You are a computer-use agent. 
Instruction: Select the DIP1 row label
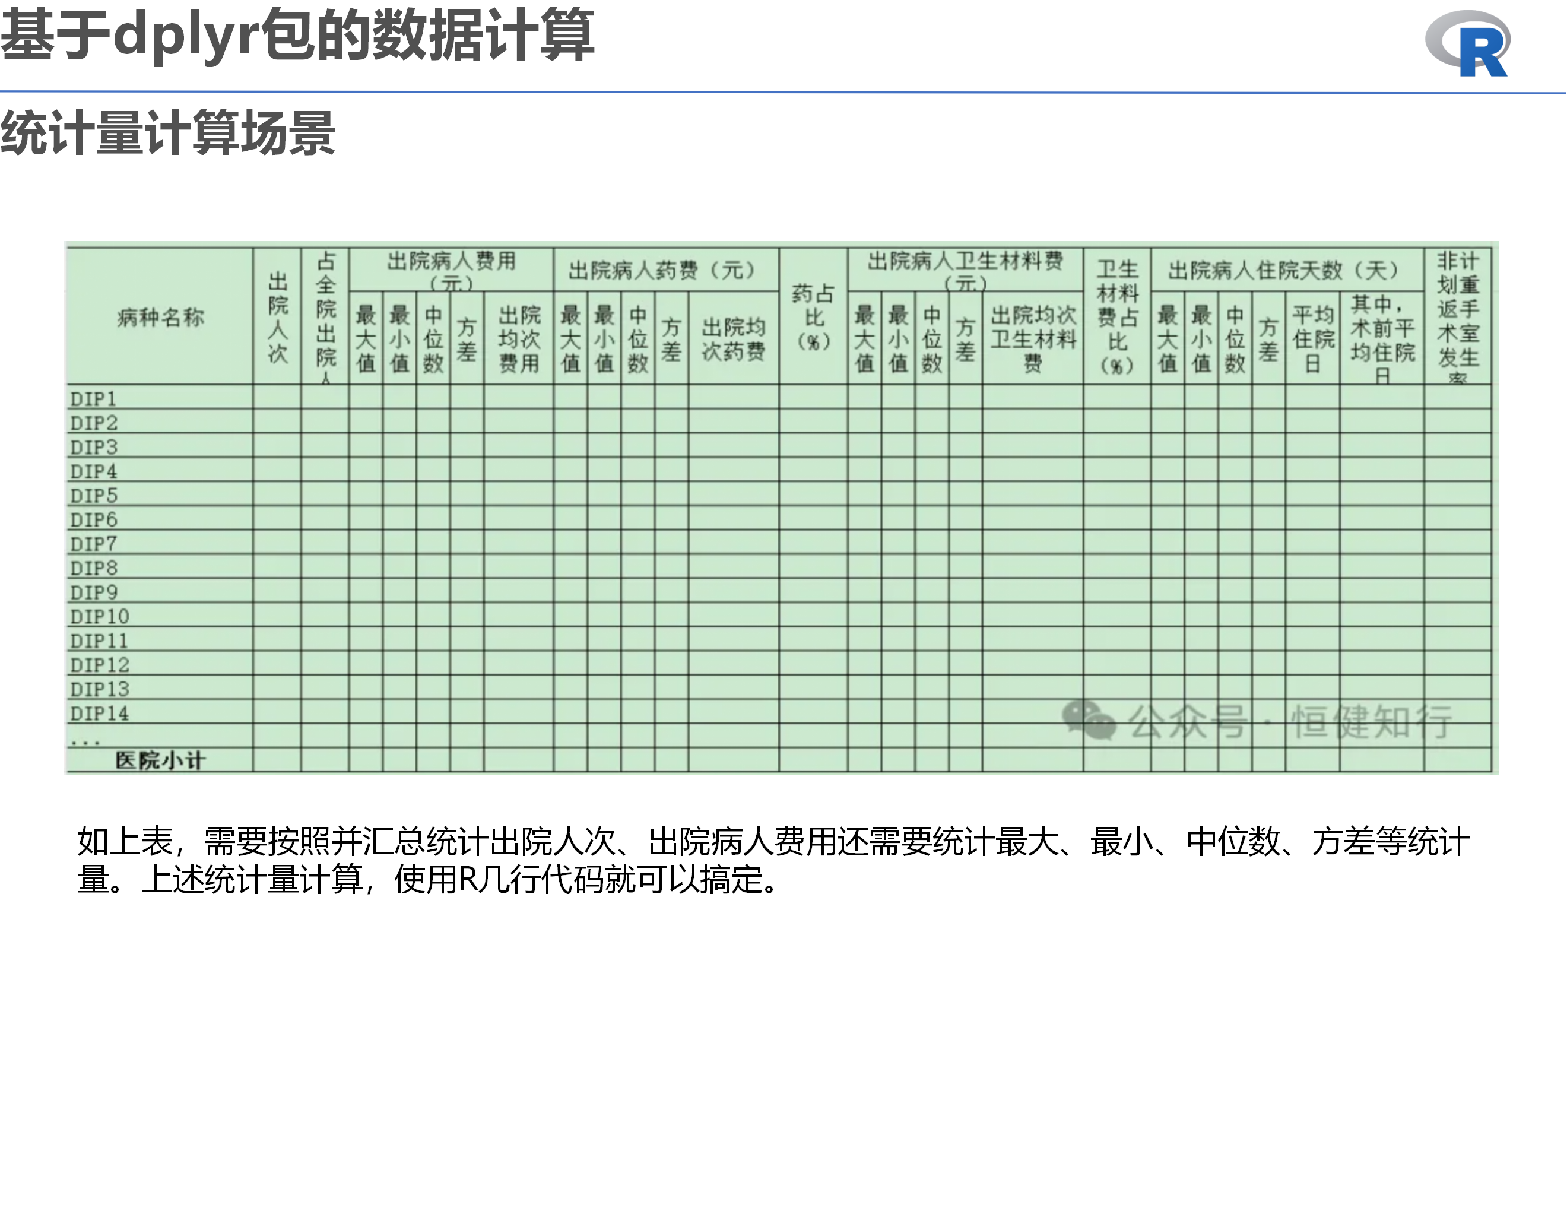pos(93,398)
